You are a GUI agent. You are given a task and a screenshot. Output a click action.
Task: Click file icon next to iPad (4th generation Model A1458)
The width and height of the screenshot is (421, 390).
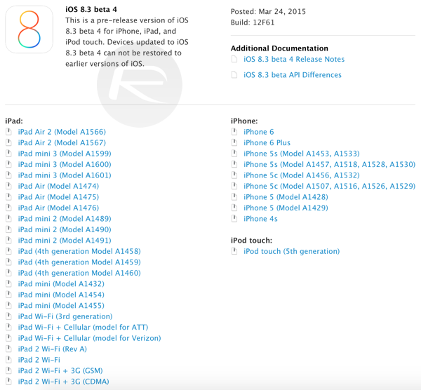coord(9,251)
